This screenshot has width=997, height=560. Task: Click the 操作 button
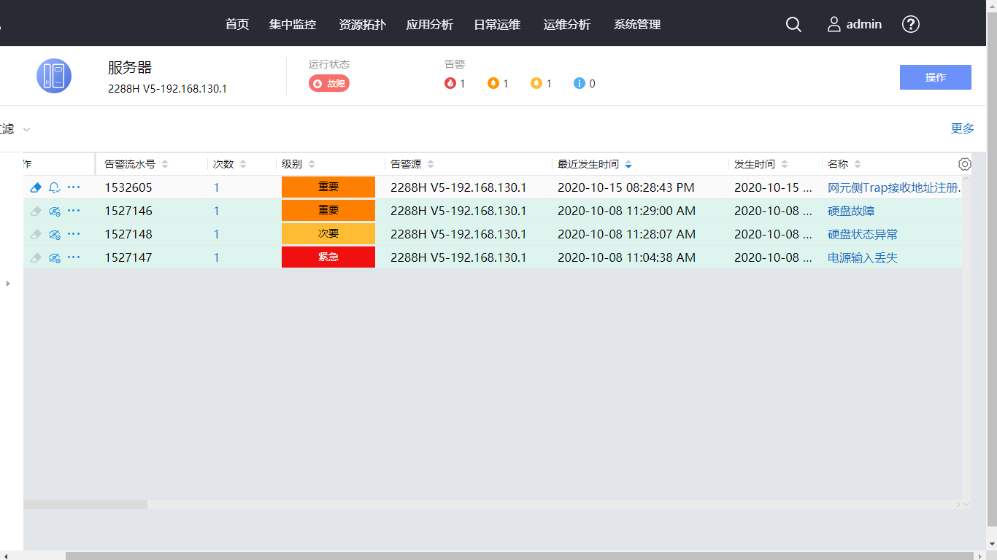pyautogui.click(x=935, y=77)
